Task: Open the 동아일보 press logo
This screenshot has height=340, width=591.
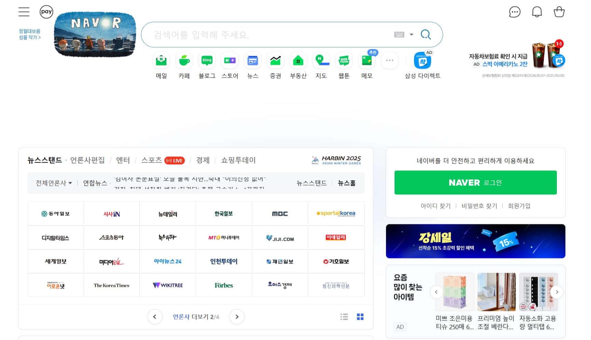Action: coord(55,214)
